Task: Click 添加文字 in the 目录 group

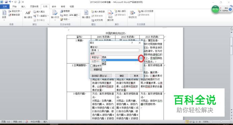Action: (15, 11)
